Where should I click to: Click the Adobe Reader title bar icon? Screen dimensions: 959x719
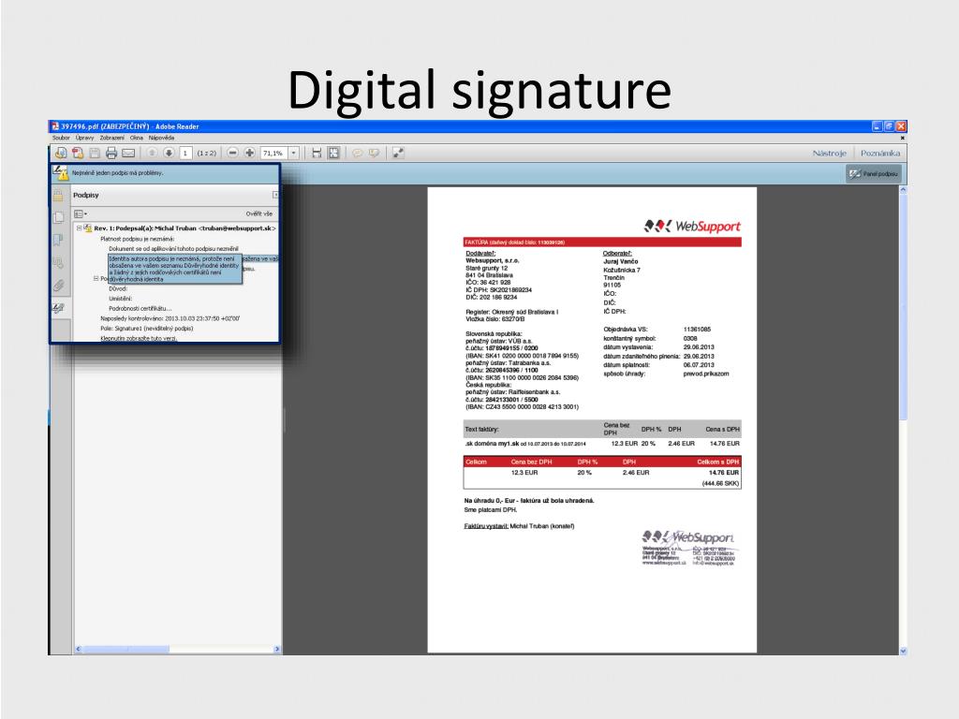pos(55,126)
